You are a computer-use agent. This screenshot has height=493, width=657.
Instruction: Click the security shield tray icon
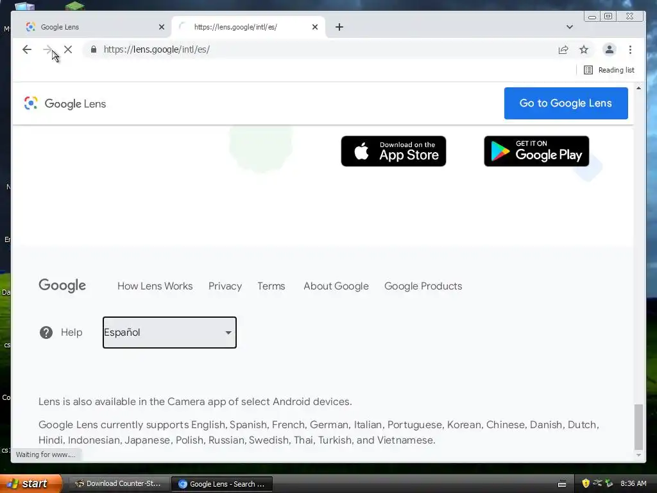click(x=586, y=483)
